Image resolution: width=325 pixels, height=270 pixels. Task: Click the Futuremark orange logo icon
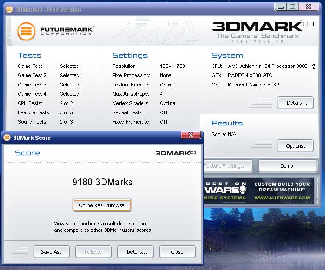[x=27, y=32]
